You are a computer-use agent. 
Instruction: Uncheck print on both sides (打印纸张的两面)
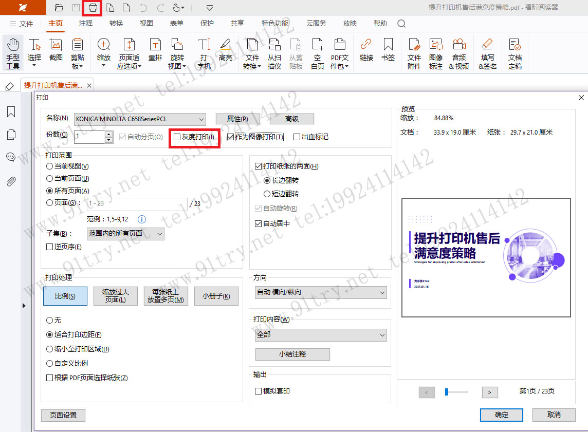tap(258, 167)
